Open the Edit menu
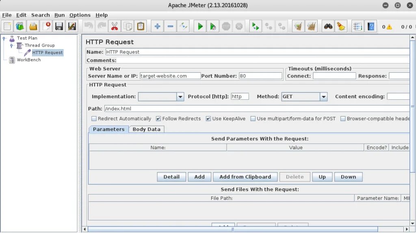416x233 pixels. point(21,15)
